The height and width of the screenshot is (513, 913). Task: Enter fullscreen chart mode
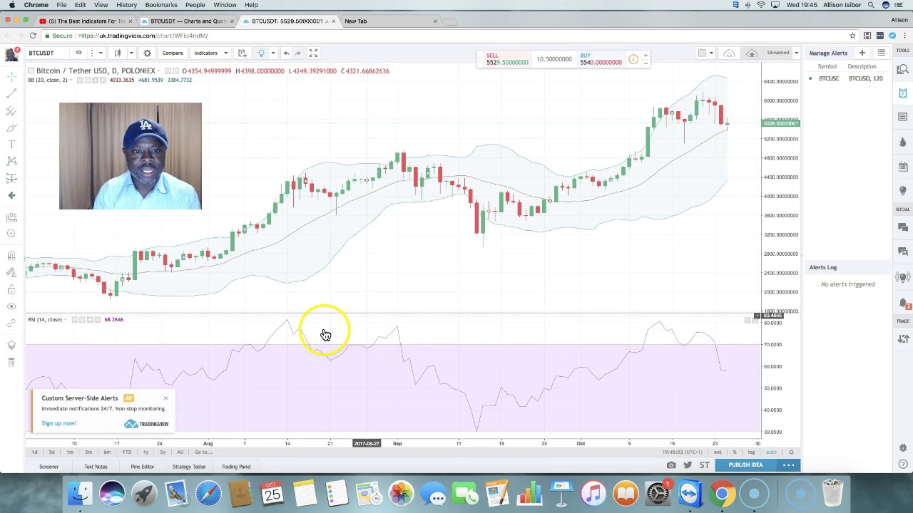coord(313,53)
